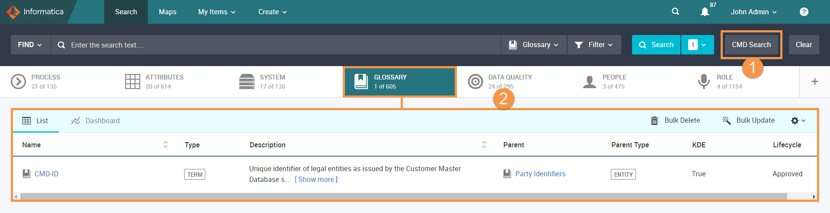Click Bulk Update
830x213 pixels.
[748, 120]
